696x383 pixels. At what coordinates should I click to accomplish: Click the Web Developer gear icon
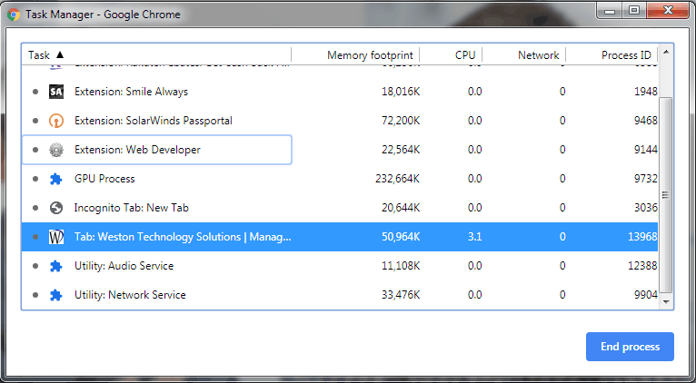coord(56,150)
